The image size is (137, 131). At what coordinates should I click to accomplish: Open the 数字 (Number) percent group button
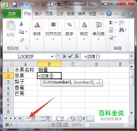[x=69, y=30]
